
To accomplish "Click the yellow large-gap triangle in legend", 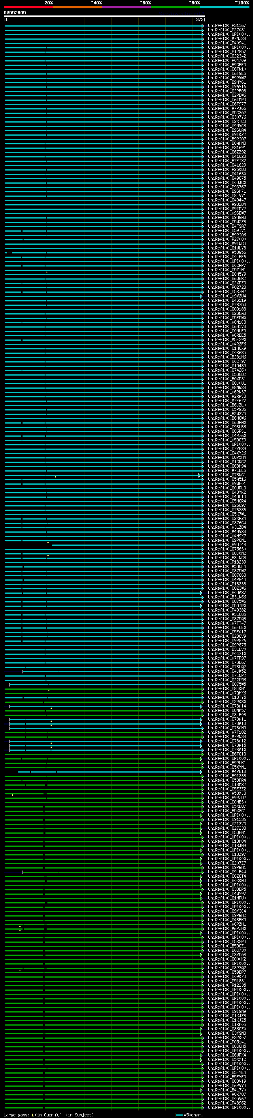I will click(x=32, y=1114).
